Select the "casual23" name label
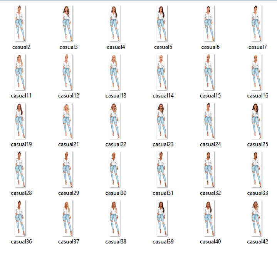This screenshot has width=277, height=277. click(x=163, y=144)
